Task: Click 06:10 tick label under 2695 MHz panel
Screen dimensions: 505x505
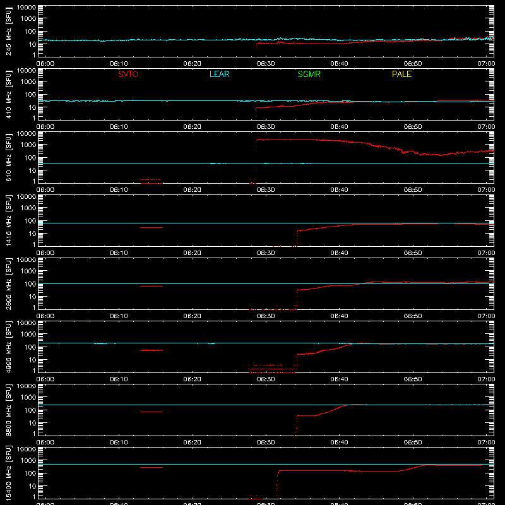Action: tap(119, 316)
